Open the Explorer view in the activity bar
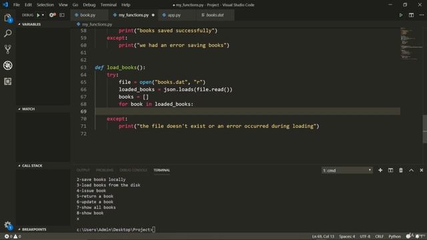The height and width of the screenshot is (240, 427). [7, 18]
